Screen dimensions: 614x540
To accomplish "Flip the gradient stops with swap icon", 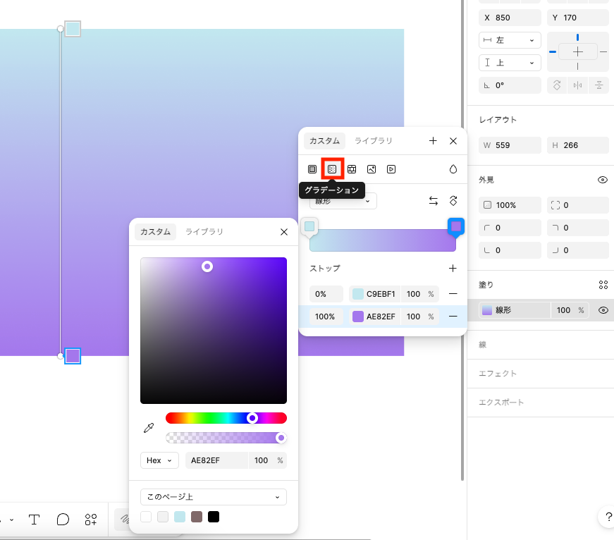I will [x=434, y=201].
